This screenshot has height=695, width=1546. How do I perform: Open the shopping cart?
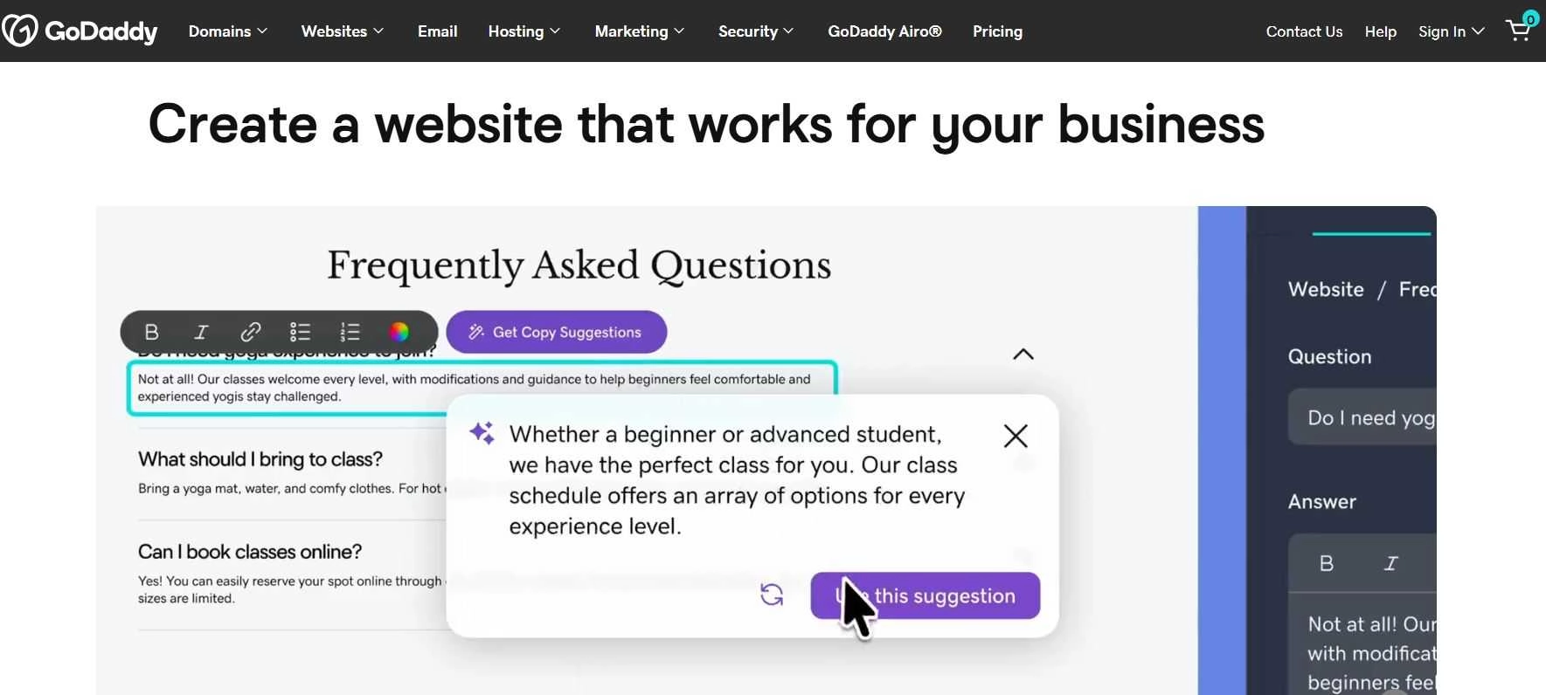1518,31
